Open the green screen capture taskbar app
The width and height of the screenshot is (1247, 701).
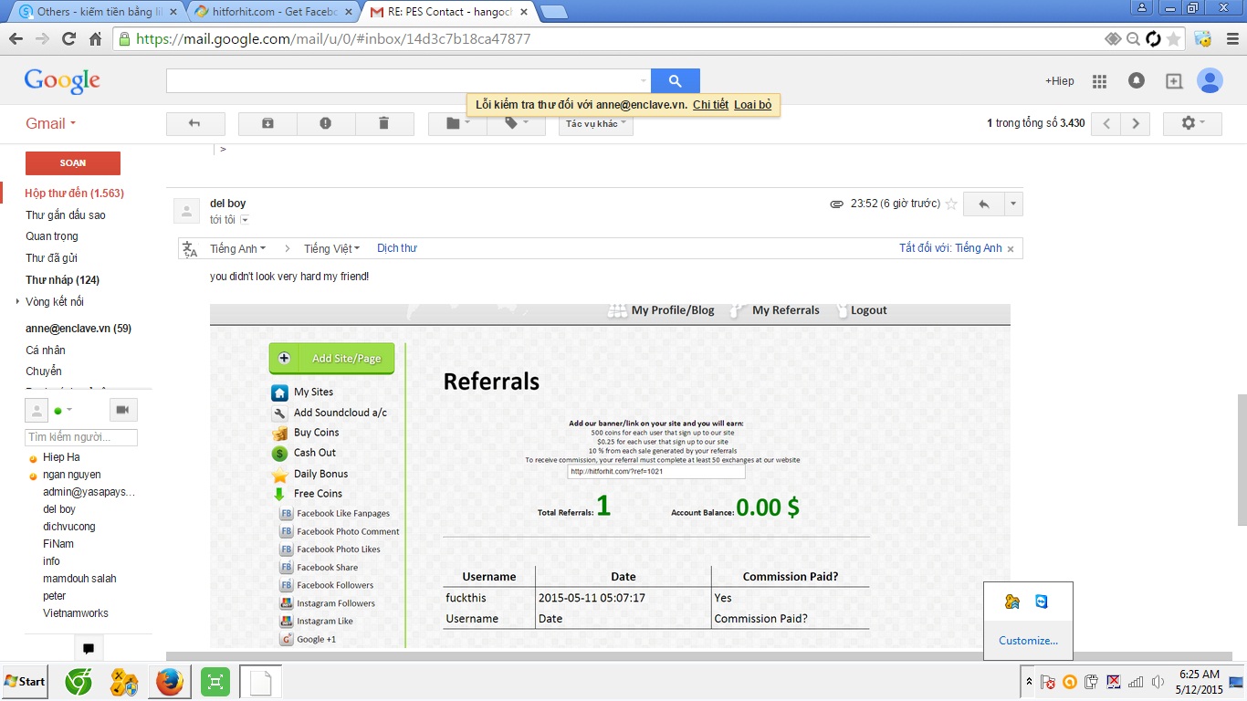[x=215, y=682]
